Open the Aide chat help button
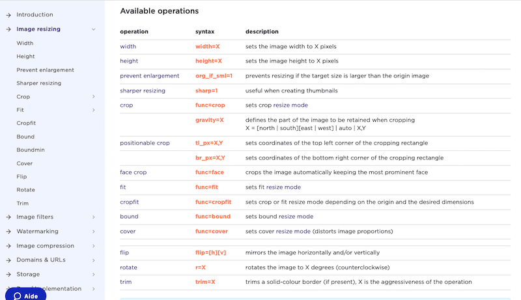Viewport: 521px width, 300px height. point(25,295)
